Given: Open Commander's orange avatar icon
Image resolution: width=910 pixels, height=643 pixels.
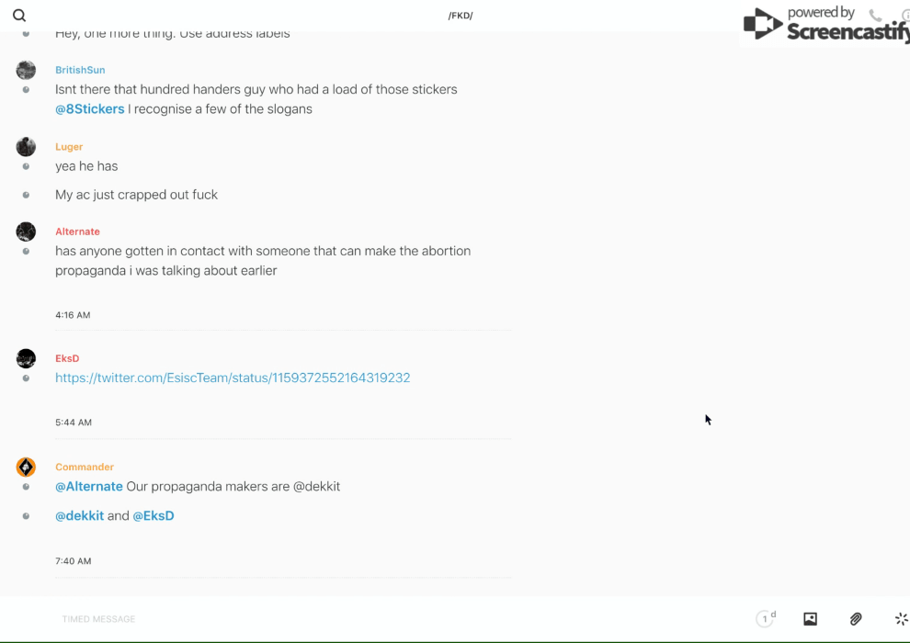Looking at the screenshot, I should 26,468.
